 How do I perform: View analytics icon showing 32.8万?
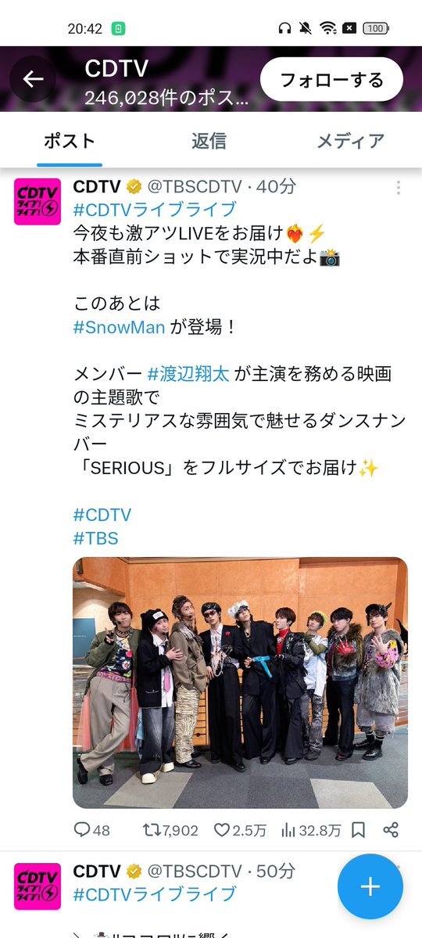coord(288,830)
